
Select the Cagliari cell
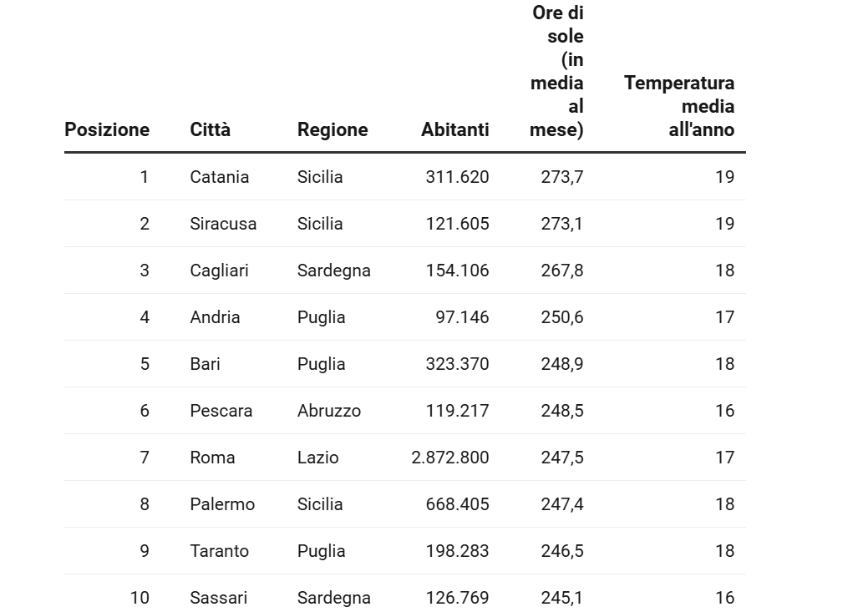[x=219, y=271]
